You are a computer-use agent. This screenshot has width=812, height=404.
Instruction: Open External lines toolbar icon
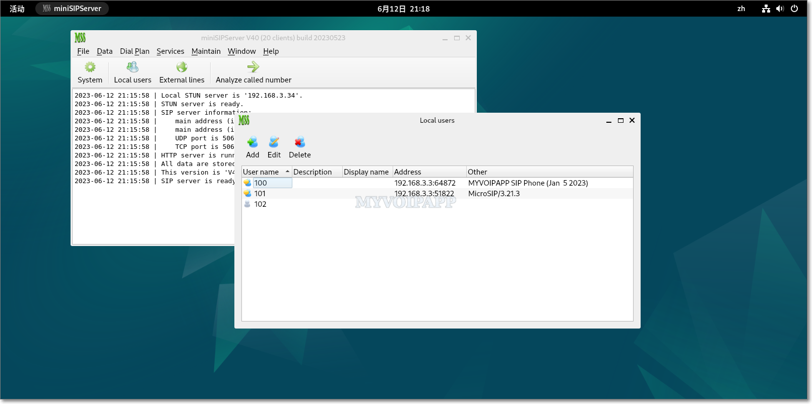(182, 72)
